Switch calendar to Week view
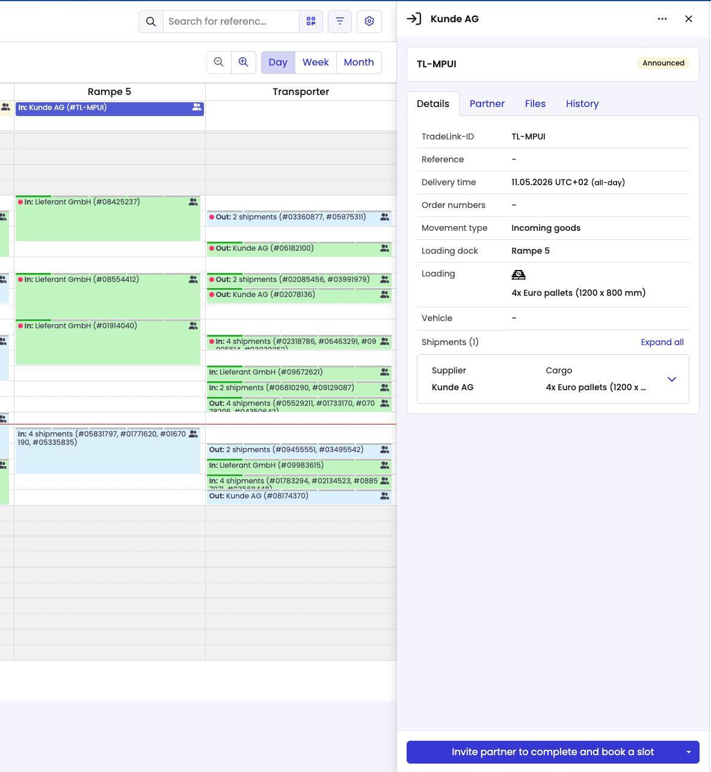 tap(316, 62)
